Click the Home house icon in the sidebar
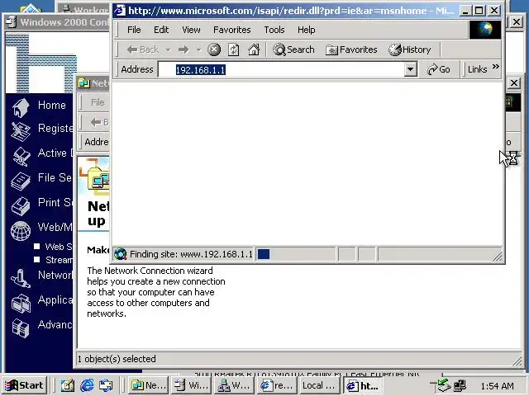Viewport: 529px width, 396px height. pyautogui.click(x=21, y=108)
